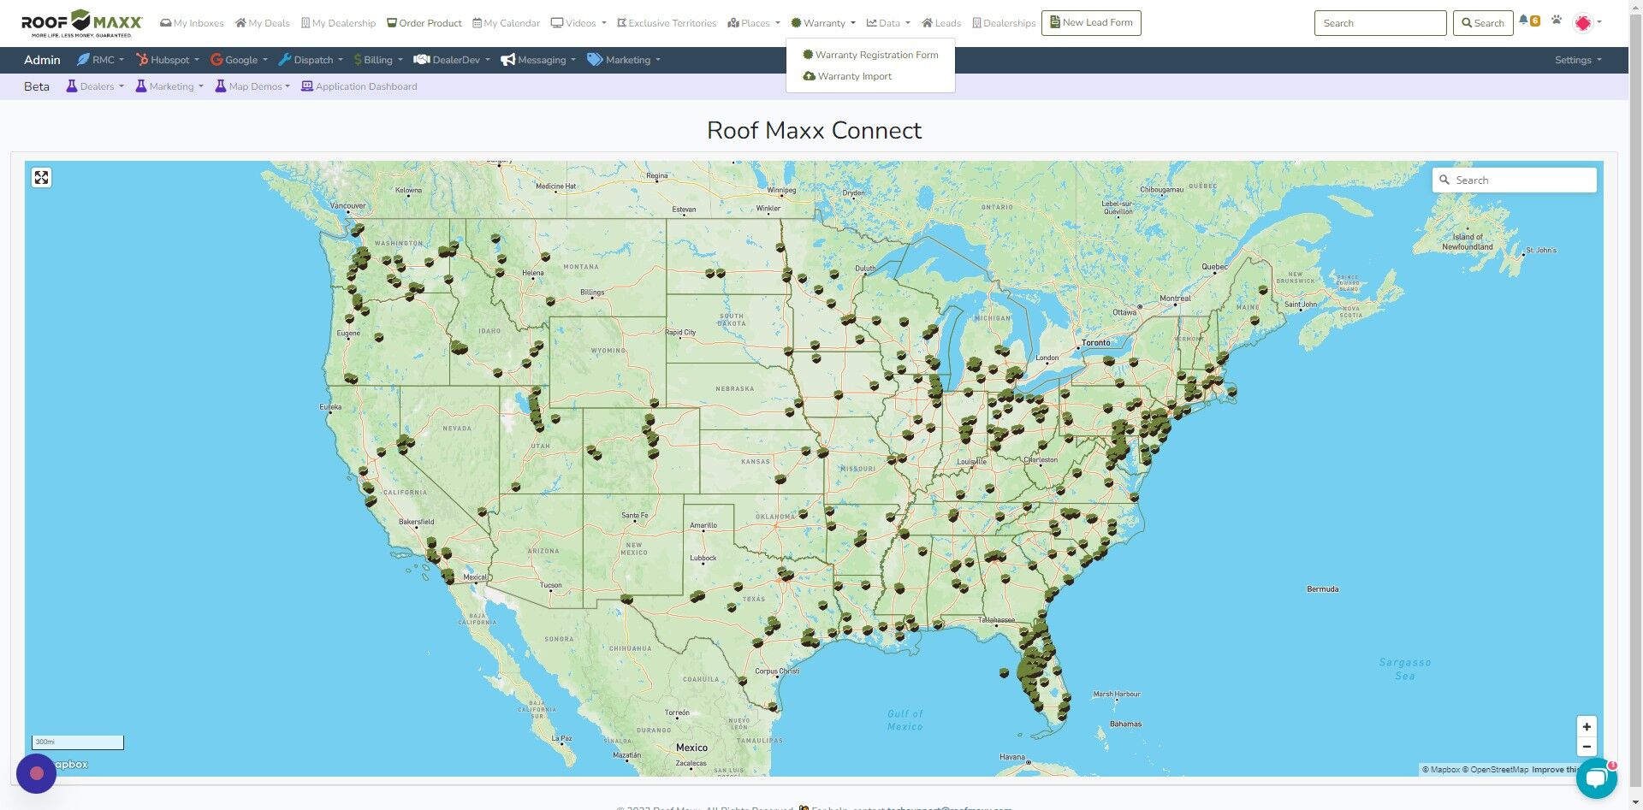Open the admin bar Marketing menu
1643x810 pixels.
624,60
